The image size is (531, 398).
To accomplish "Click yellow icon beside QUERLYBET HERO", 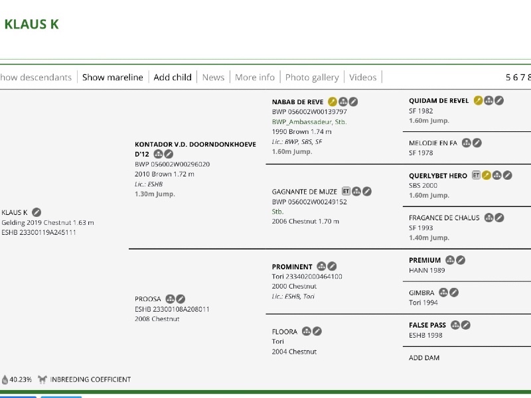I will 487,175.
